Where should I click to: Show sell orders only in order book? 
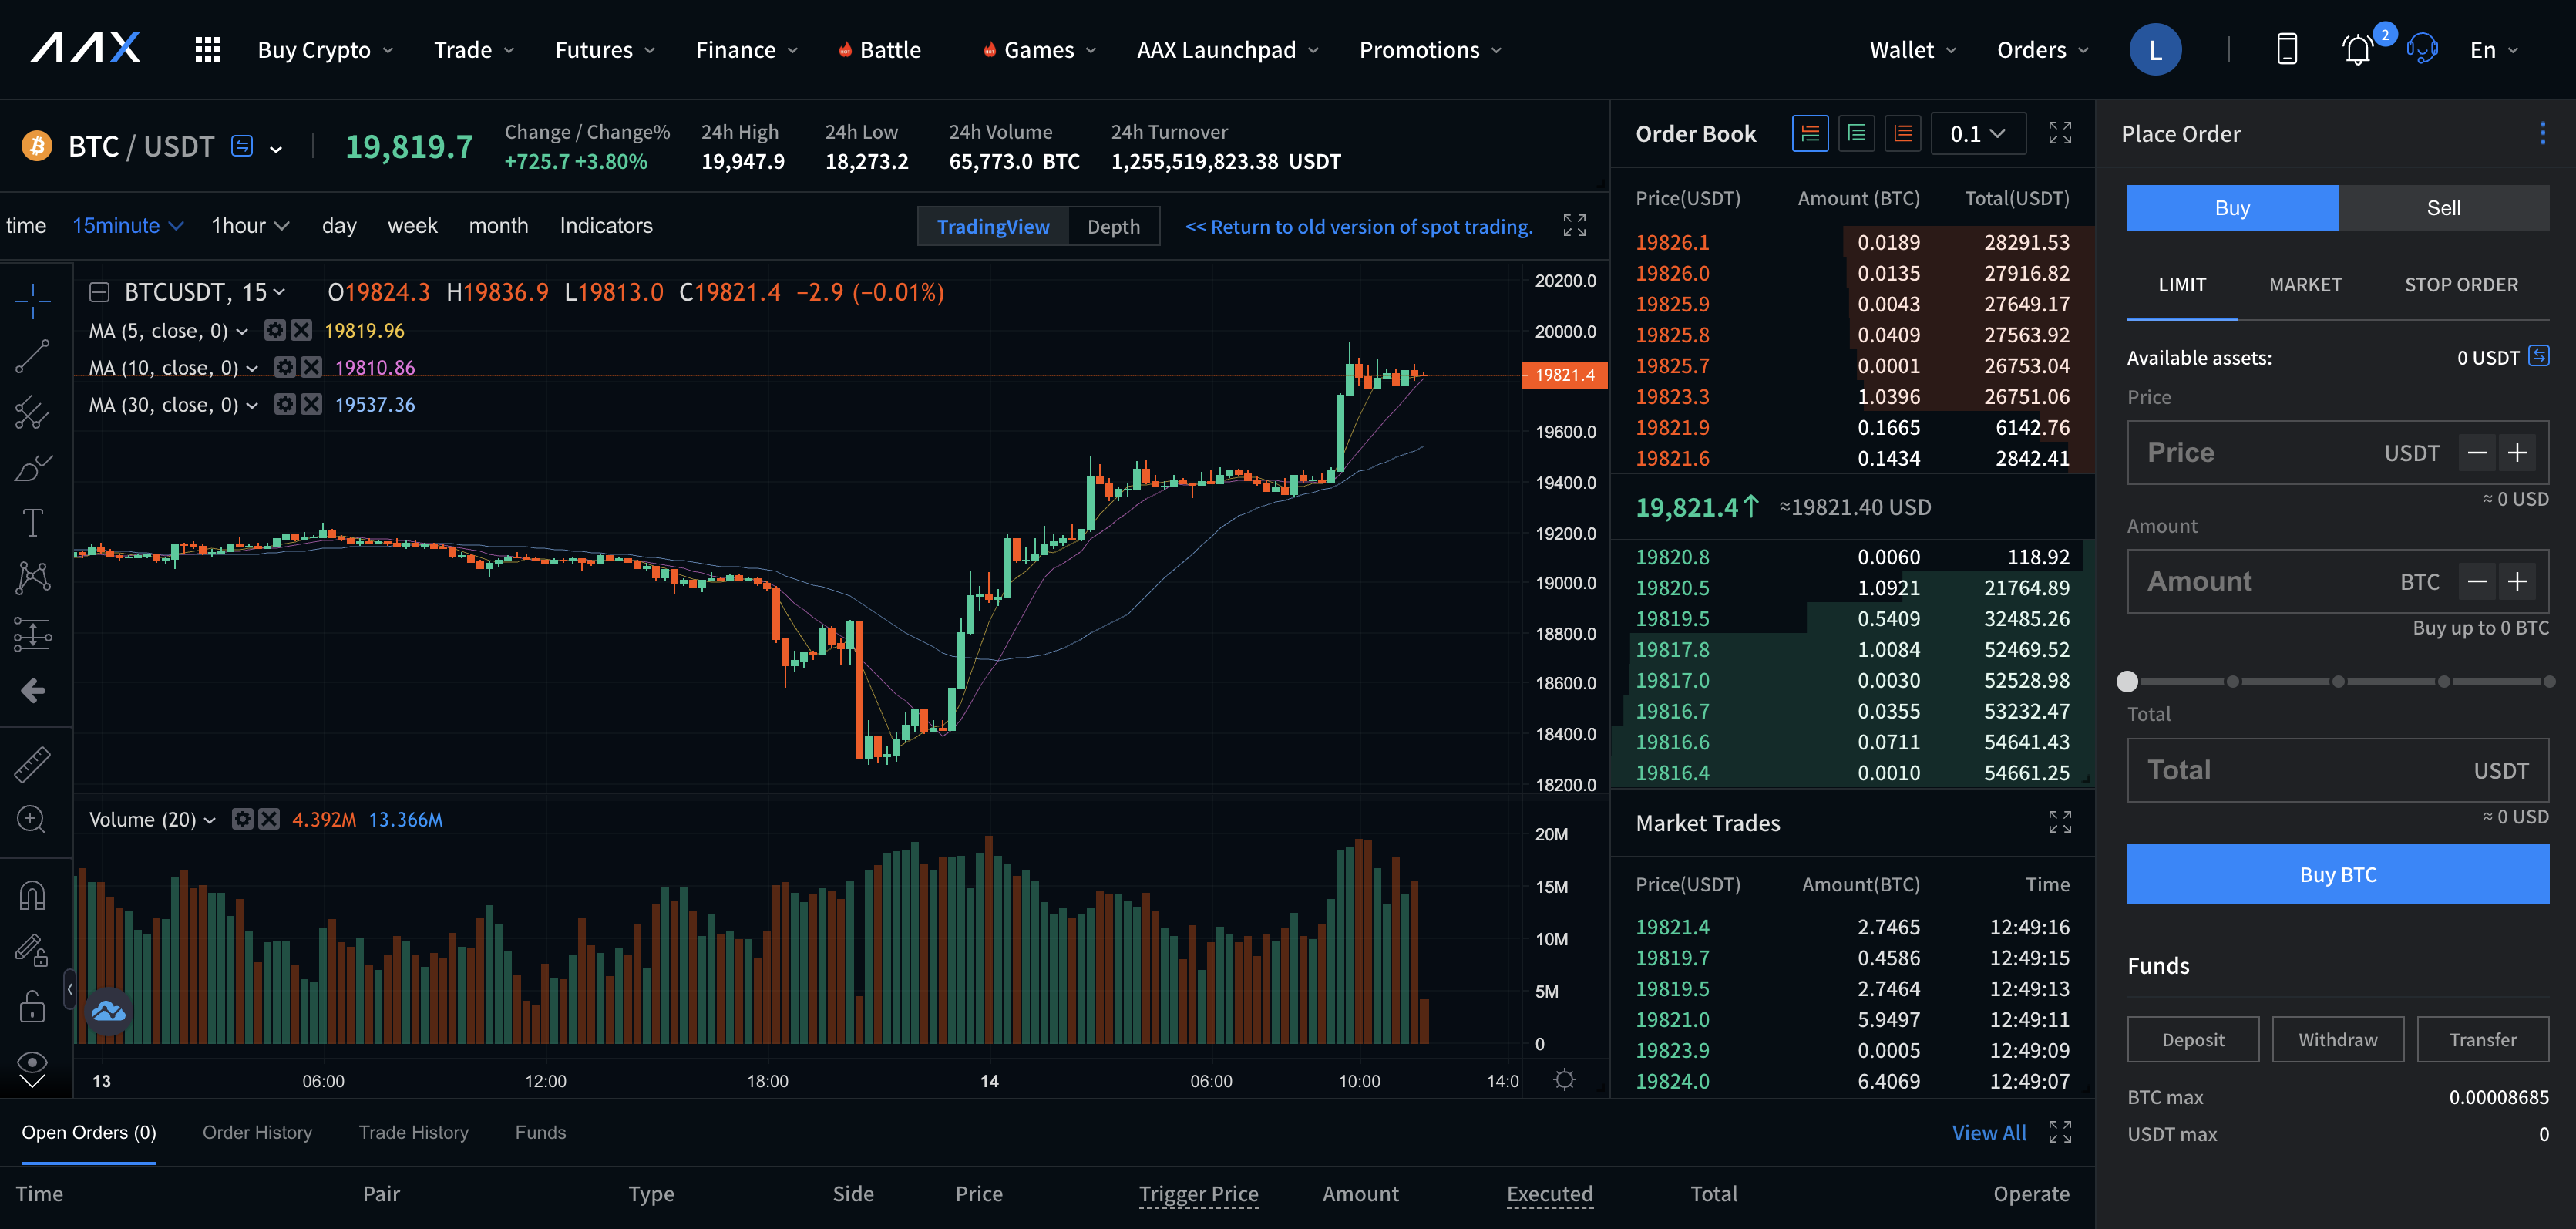[x=1902, y=133]
